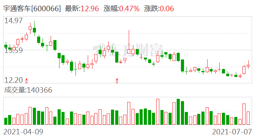
Task: Click the red S marker in mid-chart
Action: tap(117, 81)
